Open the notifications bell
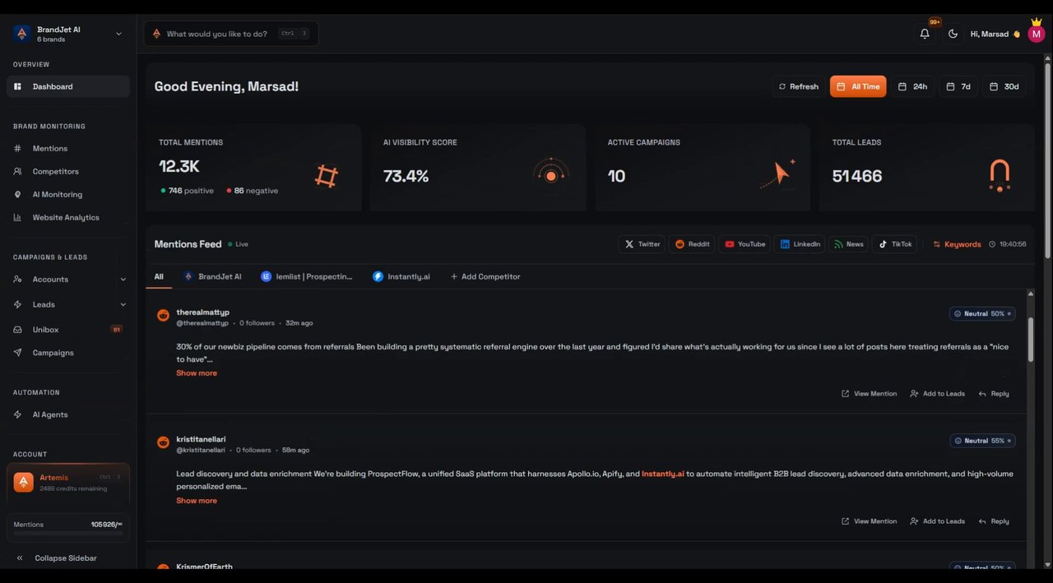 [925, 34]
